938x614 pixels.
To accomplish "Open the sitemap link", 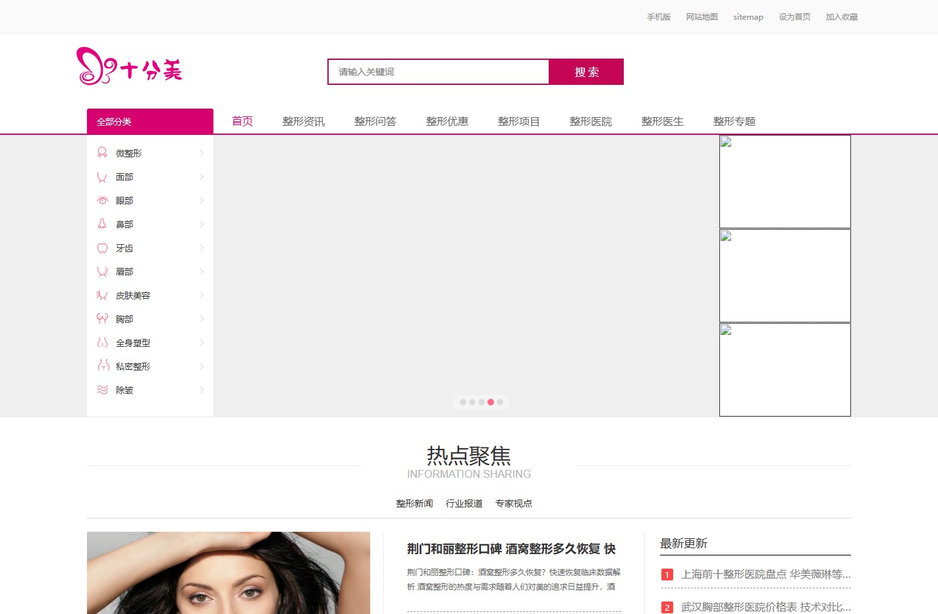I will coord(748,17).
